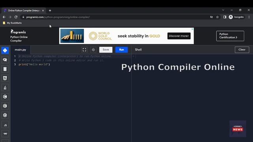This screenshot has height=142, width=253.
Task: Click code line 3 print statement
Action: [x=34, y=64]
